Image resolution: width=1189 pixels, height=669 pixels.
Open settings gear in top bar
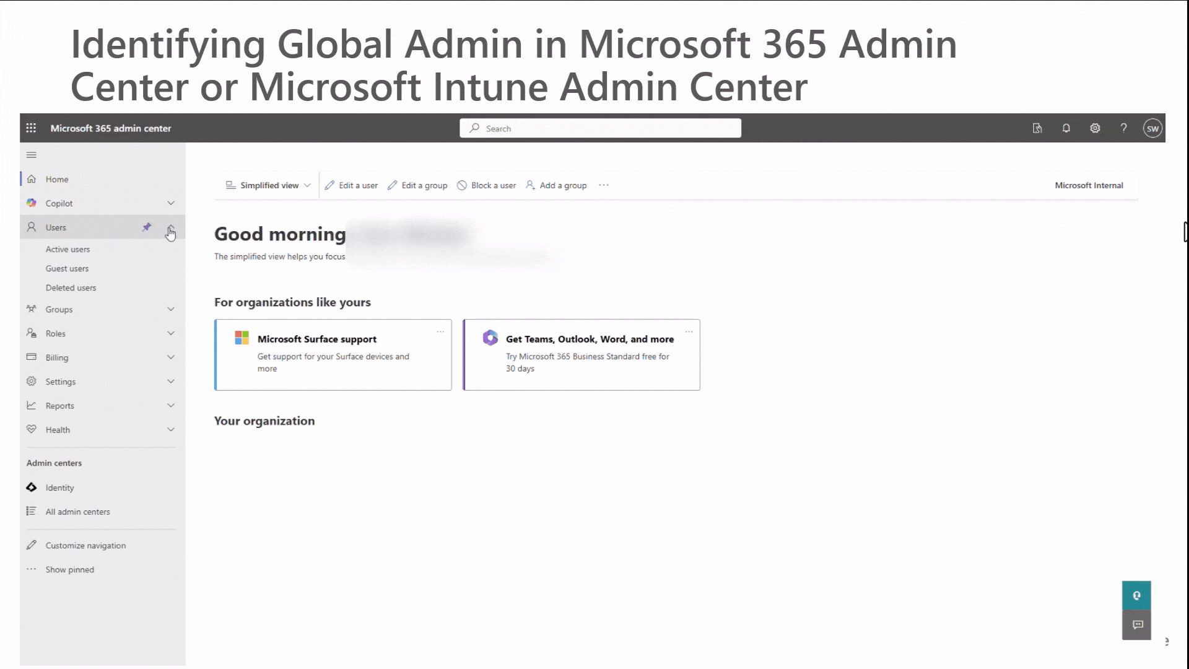point(1095,128)
